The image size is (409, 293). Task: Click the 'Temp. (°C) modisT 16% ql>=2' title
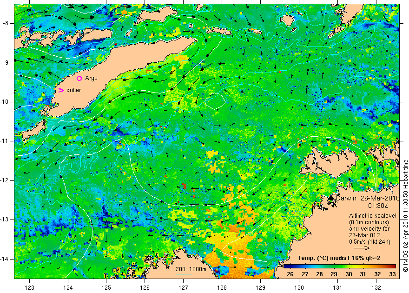(339, 258)
